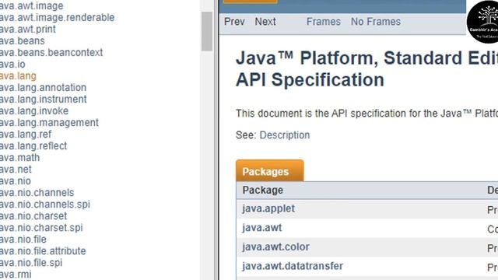Screen dimensions: 498x280
Task: Open the java.lang.invoke package link
Action: pos(34,110)
